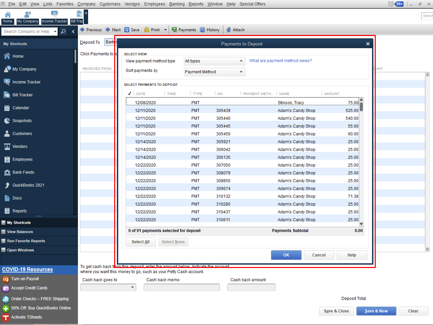This screenshot has width=433, height=325.
Task: Click payments list scroll down arrow
Action: [361, 224]
